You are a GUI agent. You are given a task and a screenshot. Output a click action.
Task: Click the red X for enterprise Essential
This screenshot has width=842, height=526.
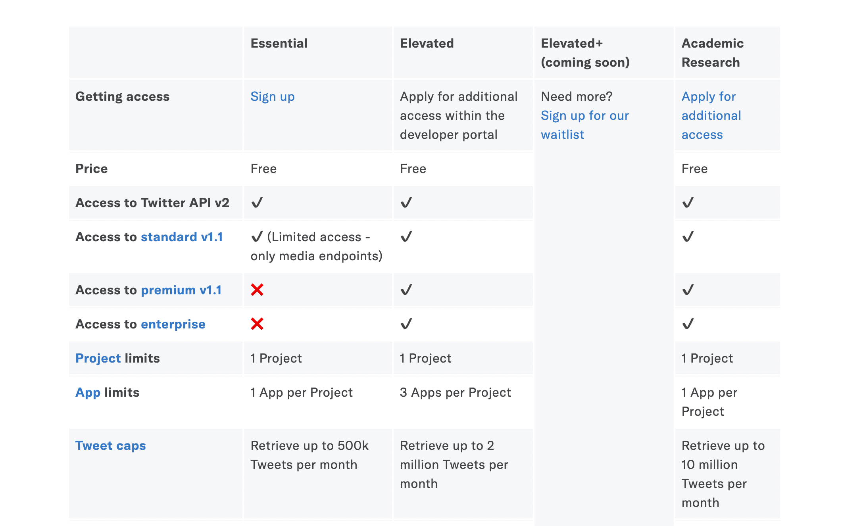pyautogui.click(x=257, y=324)
